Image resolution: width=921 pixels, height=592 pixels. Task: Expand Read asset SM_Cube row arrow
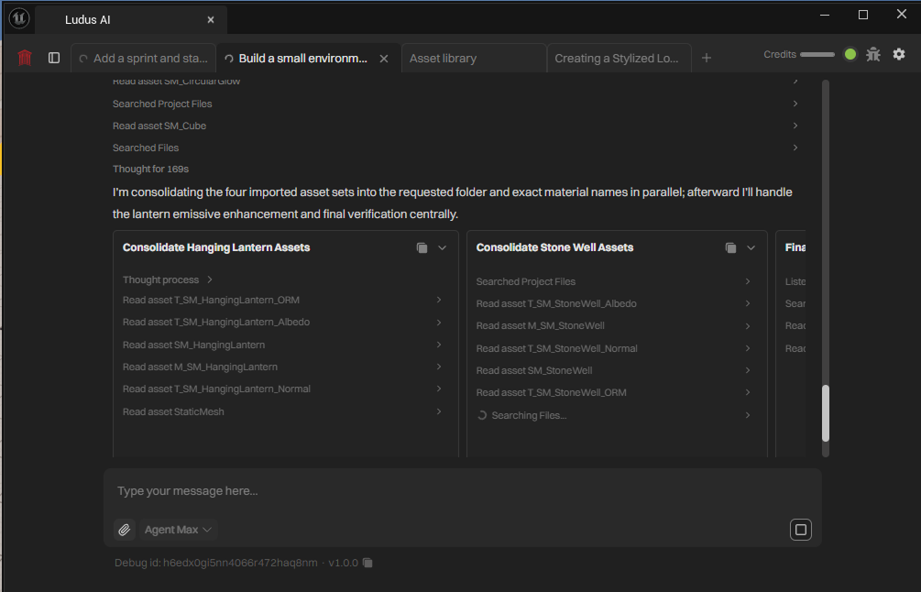(795, 126)
